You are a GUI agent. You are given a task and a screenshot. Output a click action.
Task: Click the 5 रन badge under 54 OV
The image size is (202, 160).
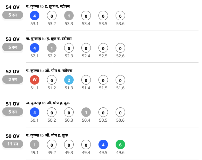13,15
